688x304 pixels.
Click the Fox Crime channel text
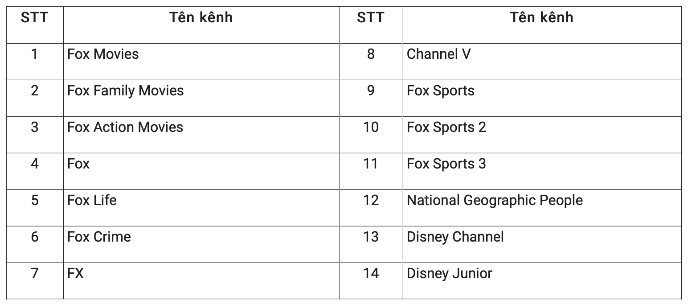coord(99,237)
